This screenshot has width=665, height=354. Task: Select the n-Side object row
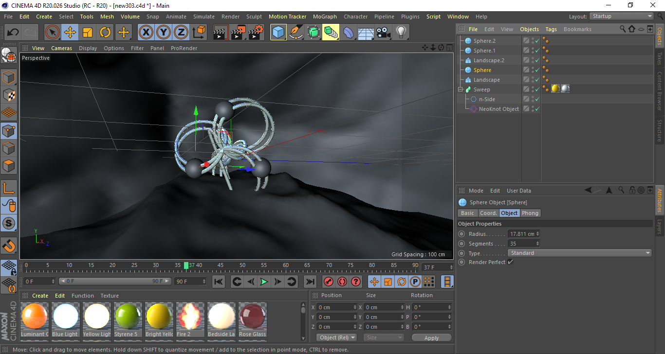pyautogui.click(x=487, y=99)
